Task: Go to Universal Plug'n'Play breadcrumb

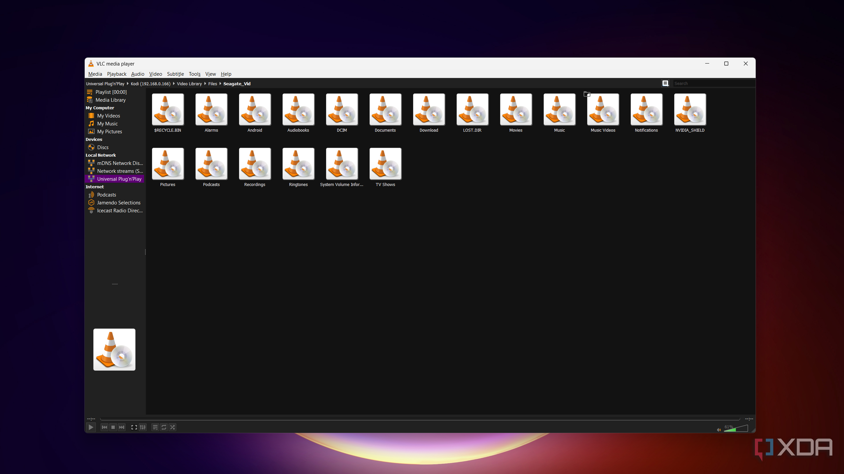Action: 105,84
